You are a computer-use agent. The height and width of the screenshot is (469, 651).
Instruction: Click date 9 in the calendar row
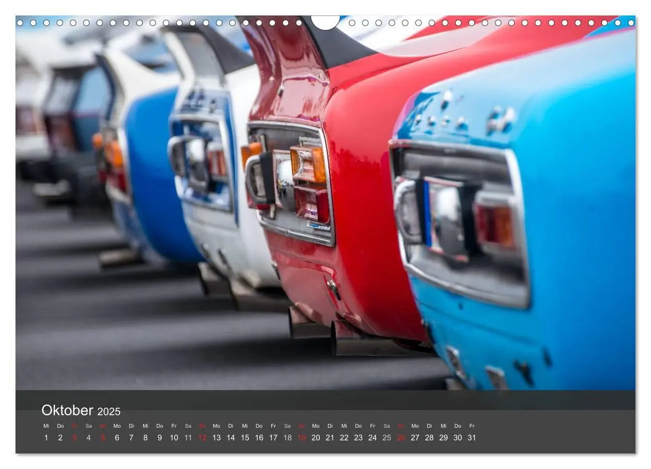160,437
